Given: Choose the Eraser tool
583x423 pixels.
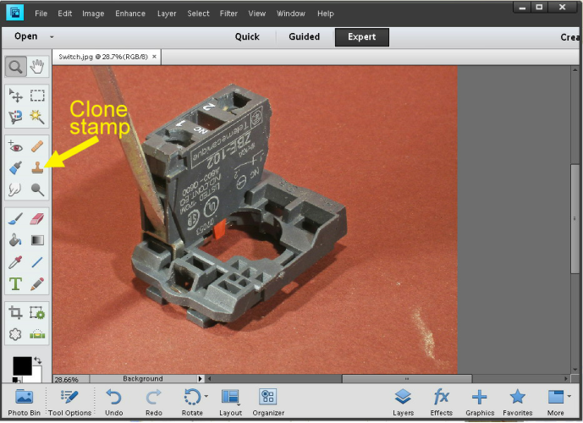Looking at the screenshot, I should pyautogui.click(x=37, y=218).
